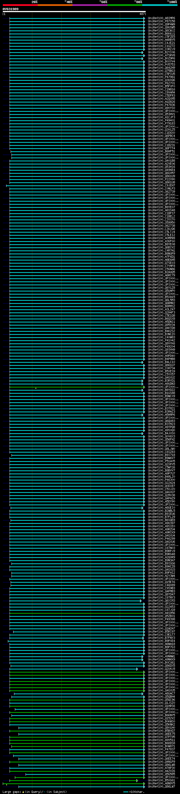Image resolution: width=180 pixels, height=794 pixels.
Task: Click UniRef100_C8VAM4 label
Action: (x=161, y=92)
